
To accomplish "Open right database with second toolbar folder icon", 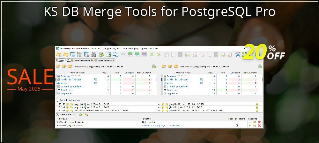I will (66, 54).
